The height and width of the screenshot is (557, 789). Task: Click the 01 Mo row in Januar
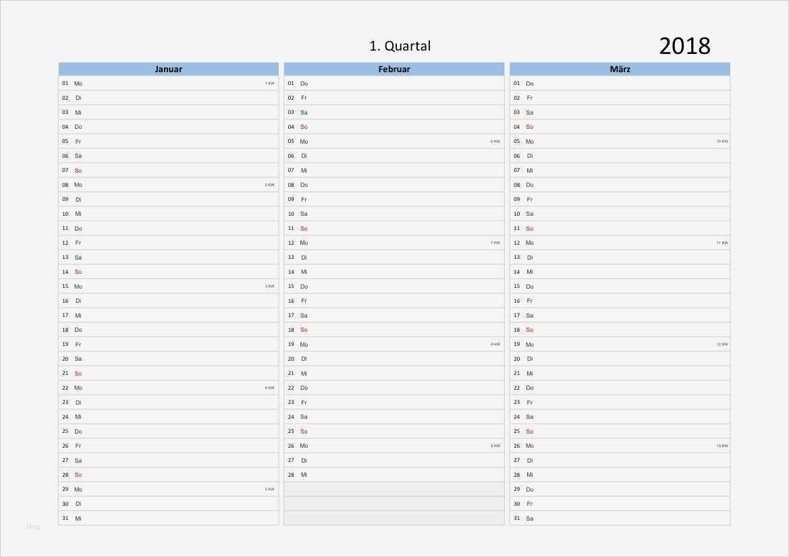point(168,83)
